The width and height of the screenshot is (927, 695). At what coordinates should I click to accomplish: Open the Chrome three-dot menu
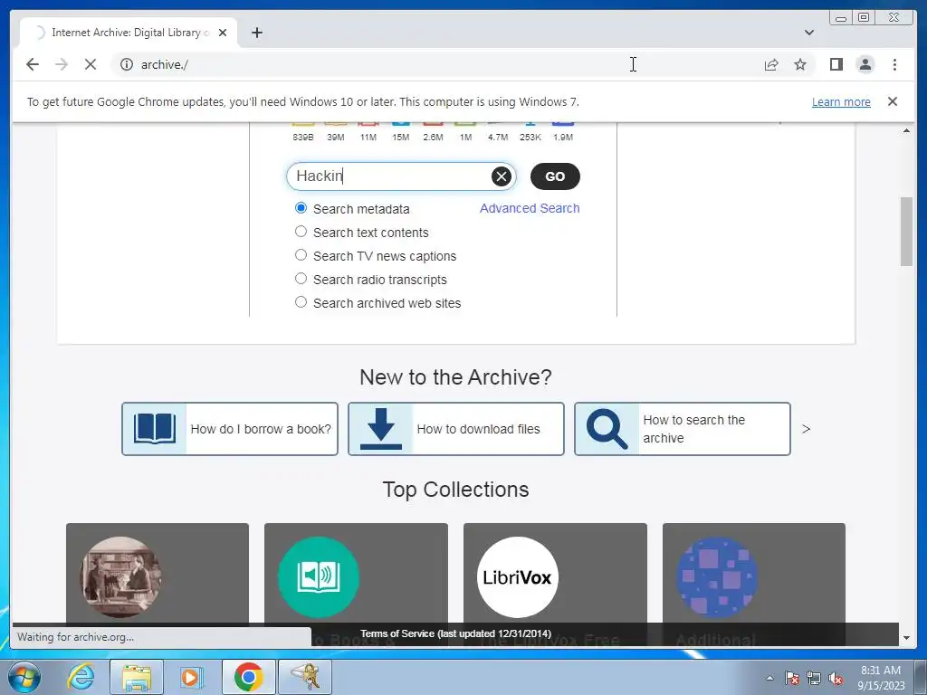pyautogui.click(x=894, y=64)
